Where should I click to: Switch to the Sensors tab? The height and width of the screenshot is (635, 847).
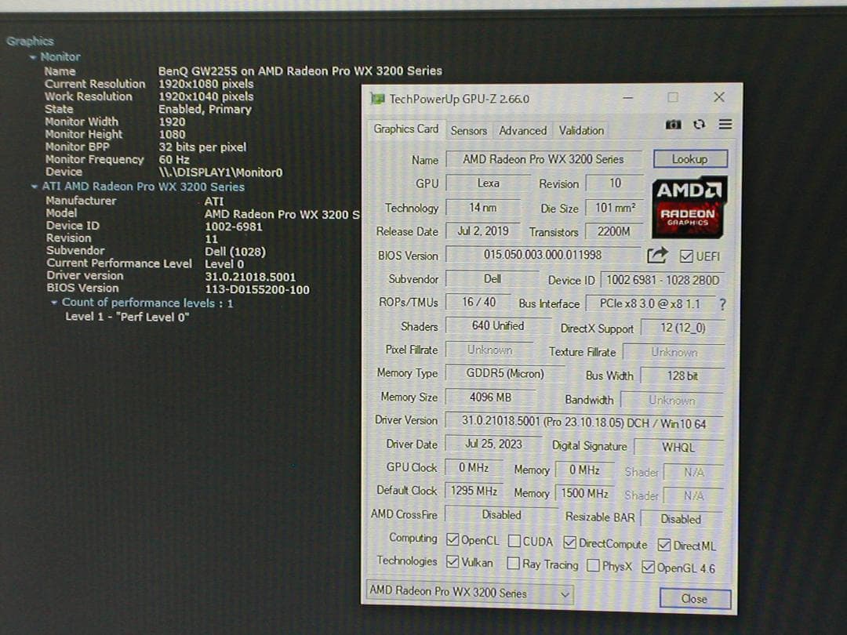tap(469, 131)
